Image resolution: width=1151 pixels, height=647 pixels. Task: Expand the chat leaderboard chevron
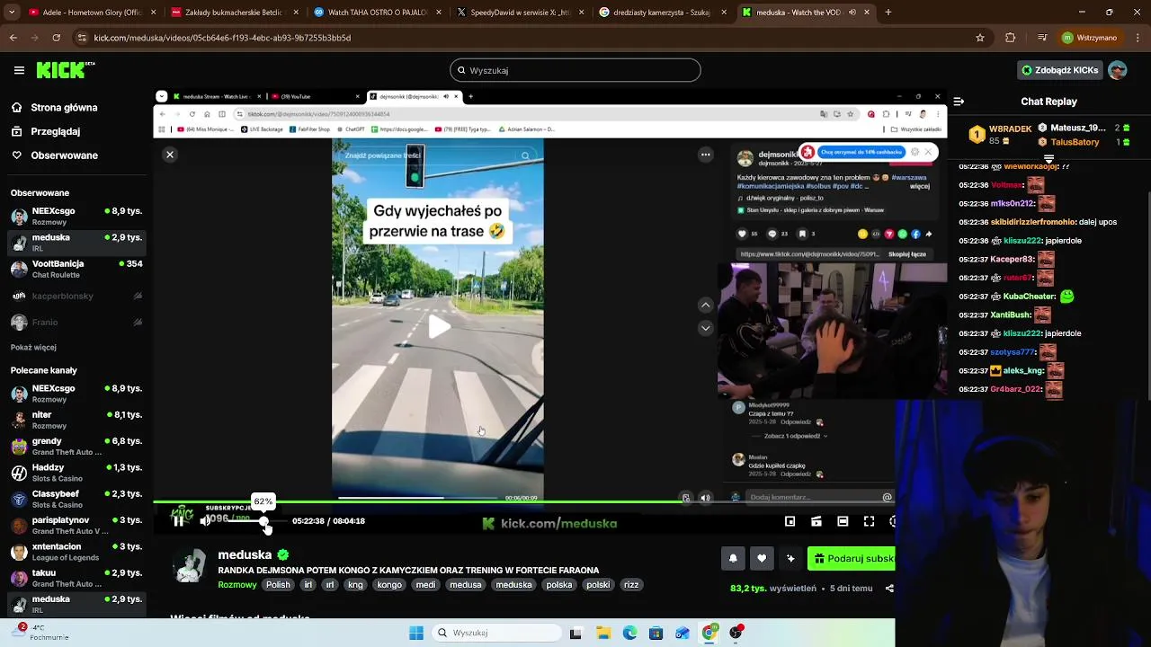[1048, 159]
